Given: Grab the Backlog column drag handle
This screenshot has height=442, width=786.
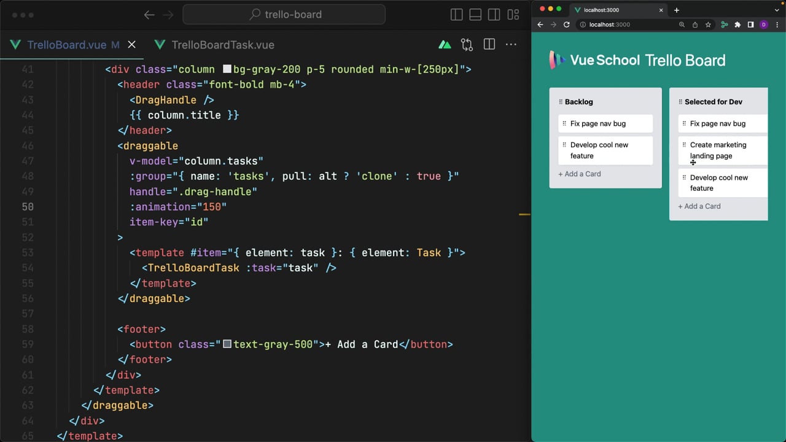Looking at the screenshot, I should (x=561, y=102).
